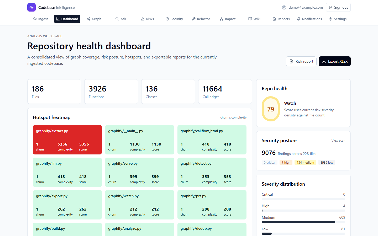The height and width of the screenshot is (236, 378).
Task: Click the graphify/build.py hotspot tile
Action: tap(67, 229)
